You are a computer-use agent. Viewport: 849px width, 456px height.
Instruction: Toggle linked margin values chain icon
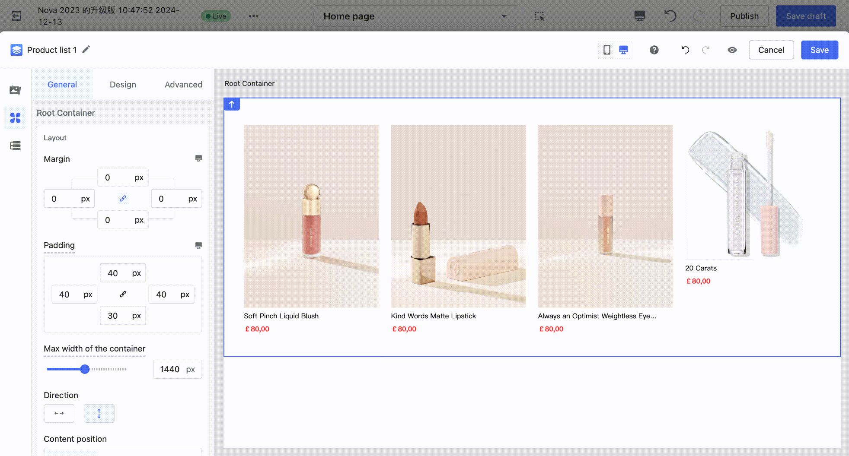(123, 199)
